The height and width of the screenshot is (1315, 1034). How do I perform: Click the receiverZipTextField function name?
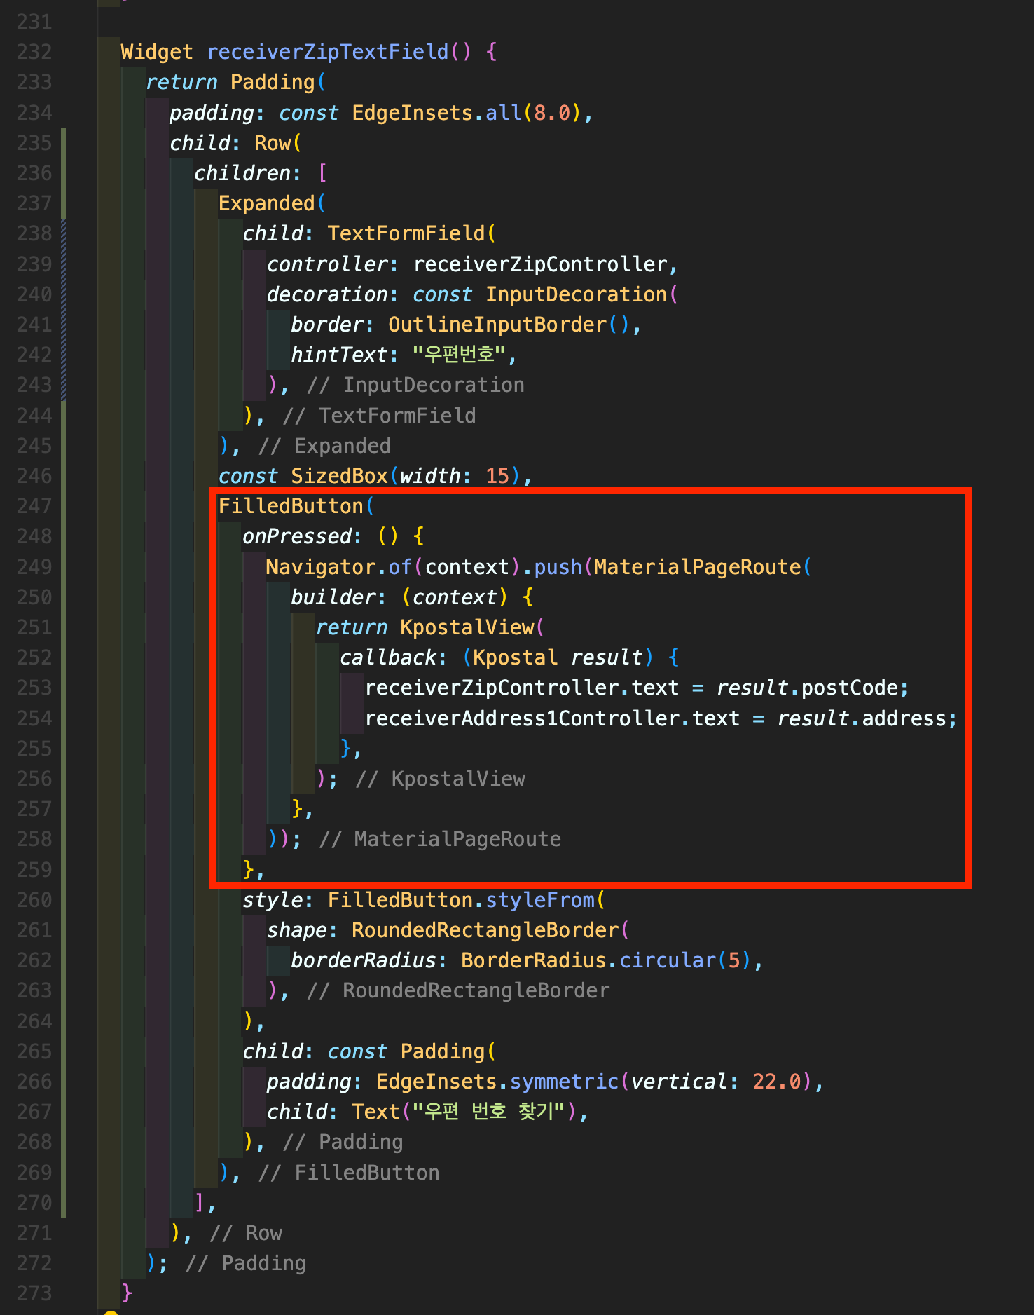(x=328, y=52)
